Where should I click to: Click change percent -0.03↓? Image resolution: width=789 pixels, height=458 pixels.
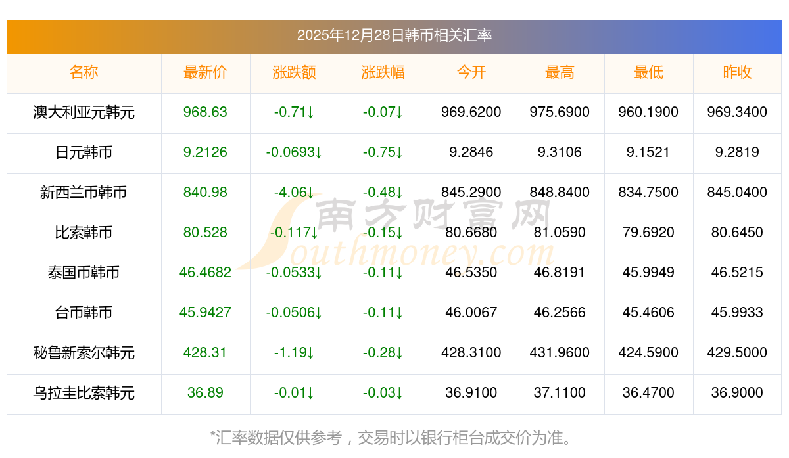383,393
